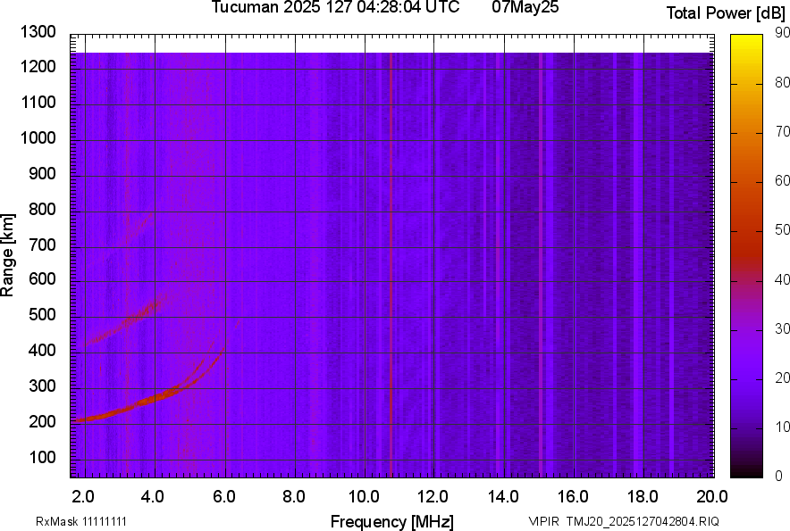Click the vertical interference line near 10.8 MHz
Screen dimensions: 790x531
pyautogui.click(x=391, y=265)
